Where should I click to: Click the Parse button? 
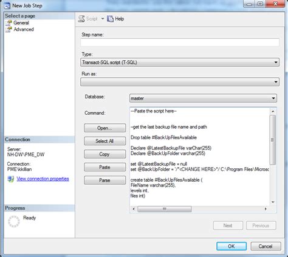click(105, 180)
